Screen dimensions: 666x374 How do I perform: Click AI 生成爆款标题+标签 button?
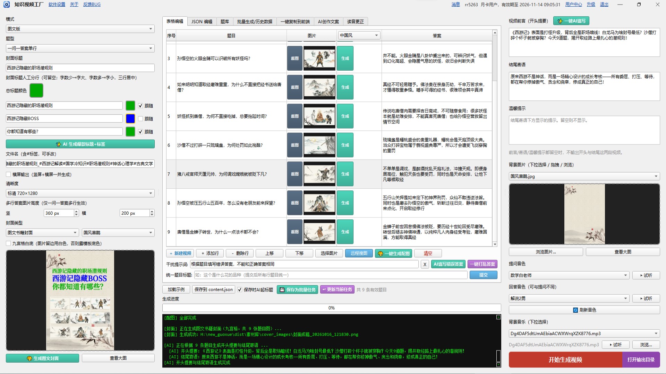(80, 144)
